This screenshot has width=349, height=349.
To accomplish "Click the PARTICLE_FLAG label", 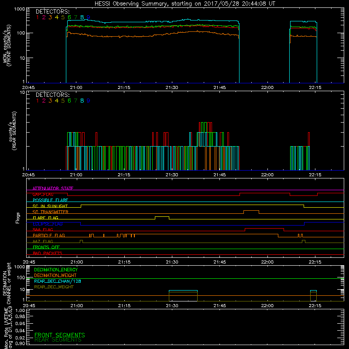I will [x=49, y=236].
